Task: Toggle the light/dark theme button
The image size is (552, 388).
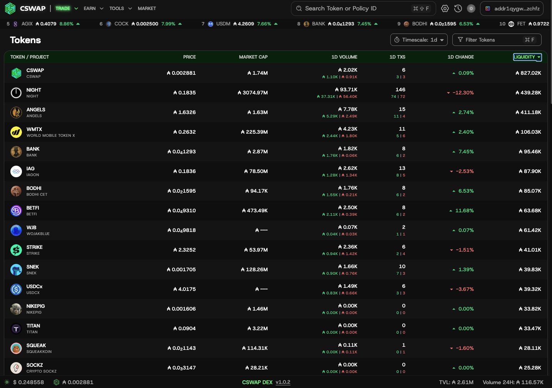Action: 471,8
